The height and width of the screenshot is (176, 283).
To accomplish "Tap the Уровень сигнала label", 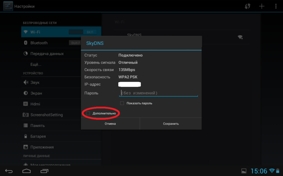I will 100,63.
